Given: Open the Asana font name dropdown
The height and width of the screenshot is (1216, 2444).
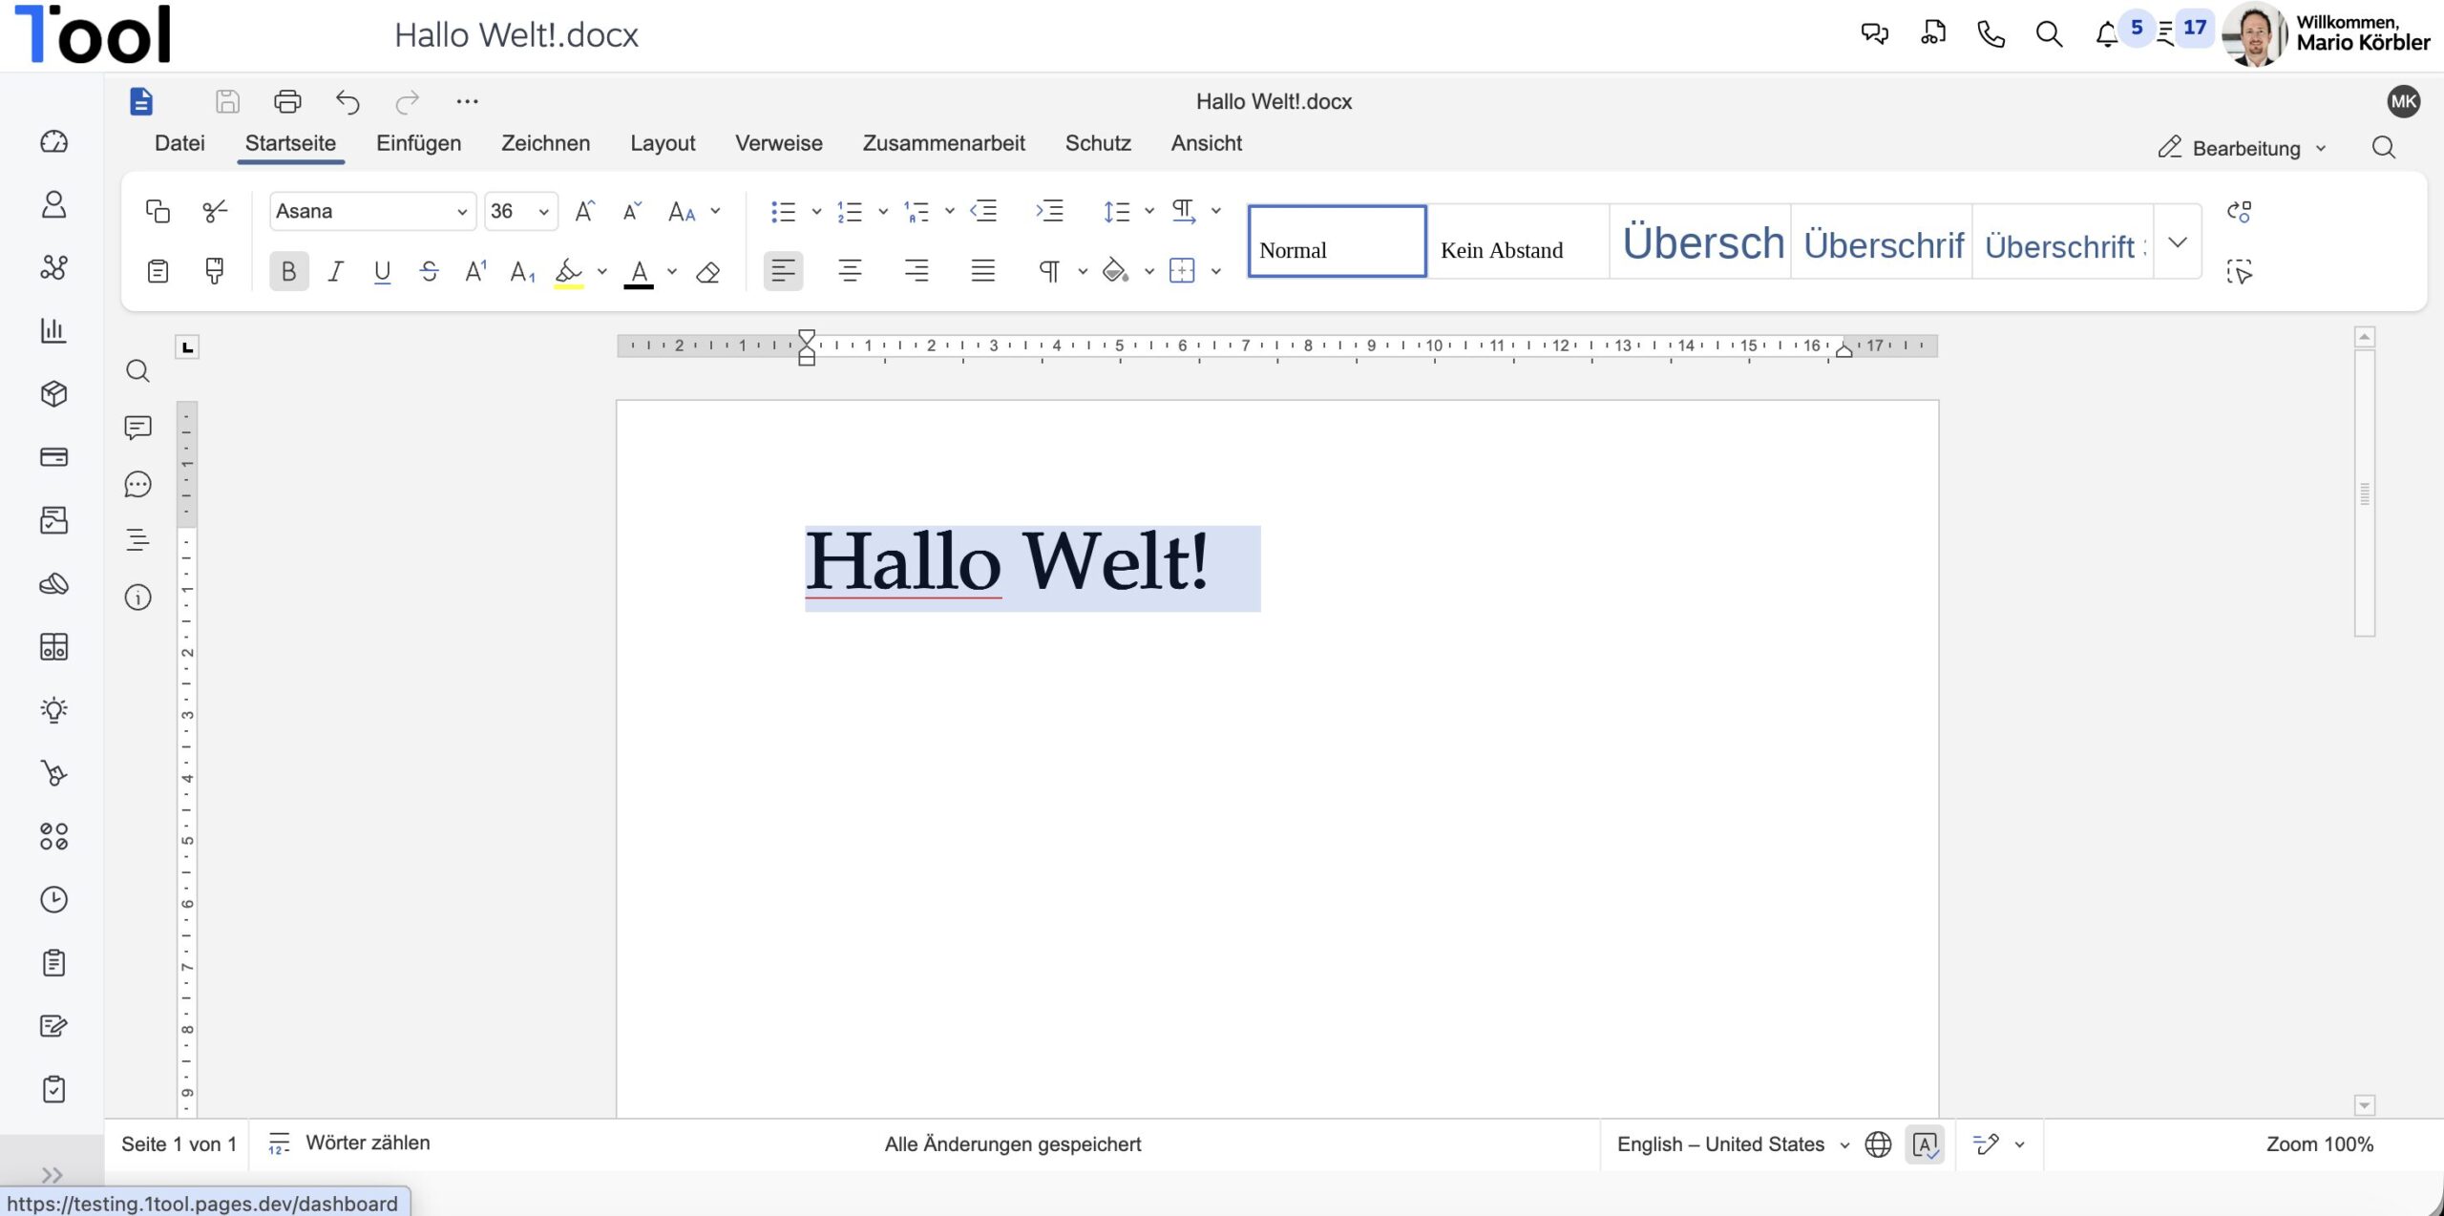Looking at the screenshot, I should pos(462,212).
